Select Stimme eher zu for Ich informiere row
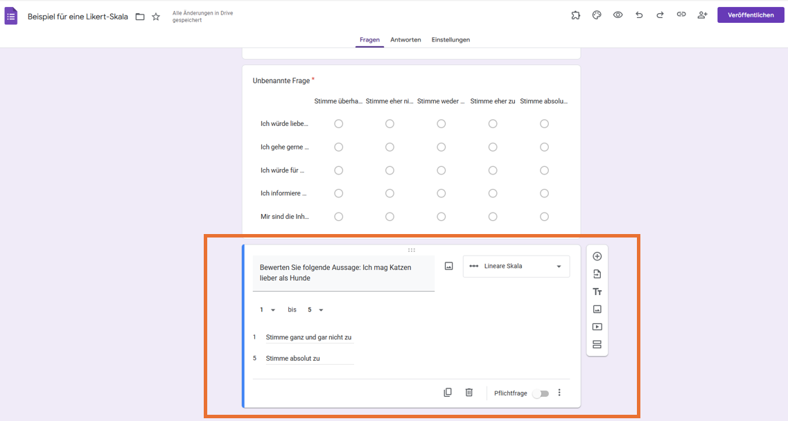This screenshot has width=788, height=421. tap(493, 193)
